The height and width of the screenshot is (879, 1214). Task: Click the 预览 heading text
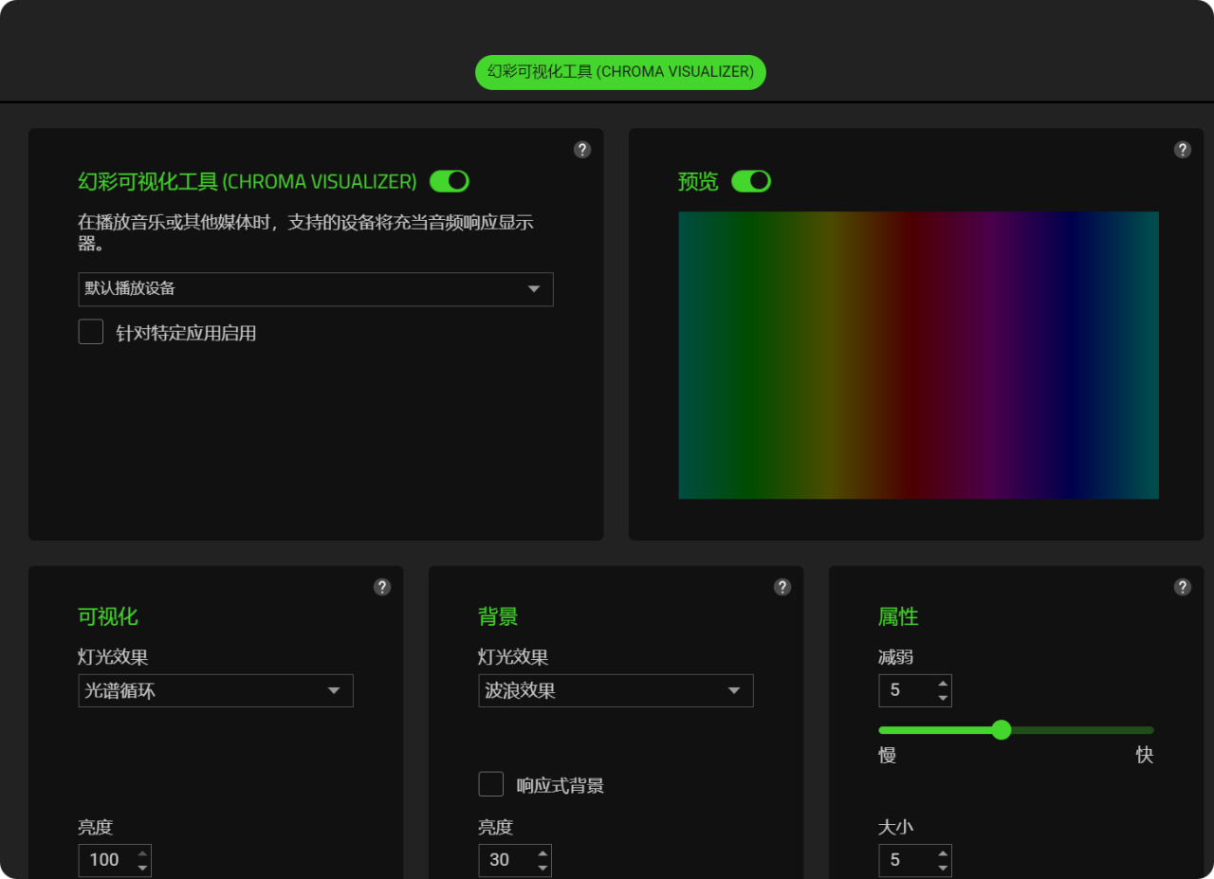point(698,181)
